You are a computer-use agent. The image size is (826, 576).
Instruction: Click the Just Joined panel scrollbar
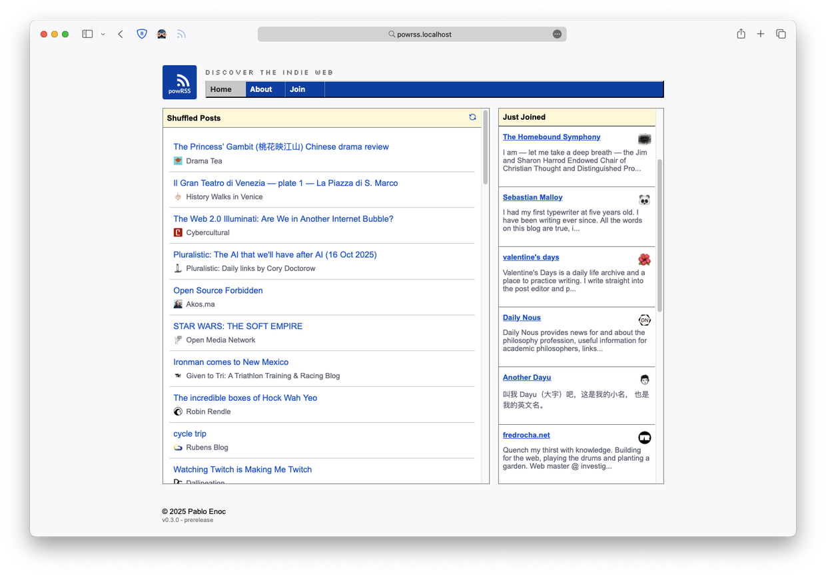coord(659,233)
